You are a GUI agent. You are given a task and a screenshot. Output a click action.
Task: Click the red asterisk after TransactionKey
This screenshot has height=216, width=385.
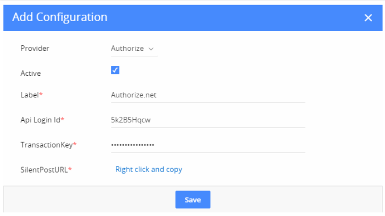pyautogui.click(x=75, y=144)
